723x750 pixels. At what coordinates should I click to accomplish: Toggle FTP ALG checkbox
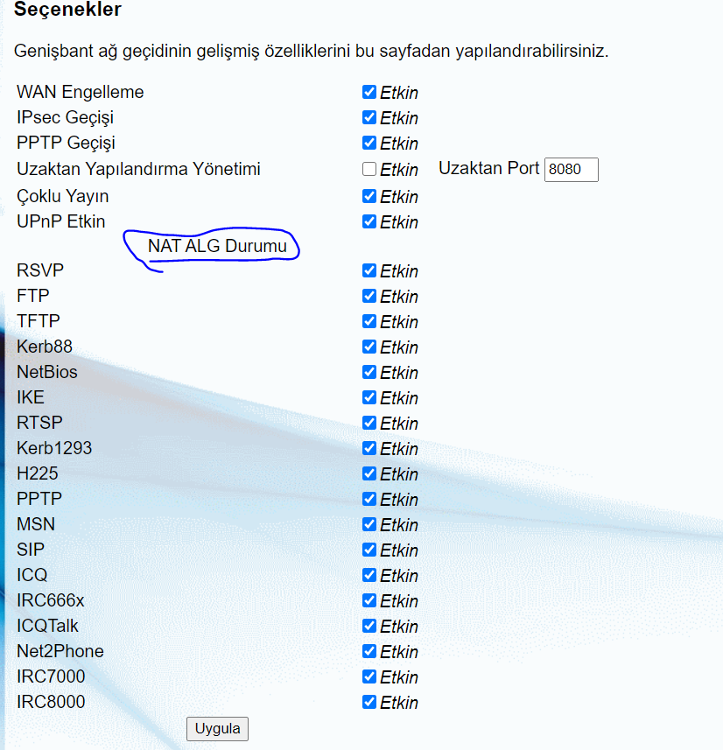pyautogui.click(x=369, y=296)
